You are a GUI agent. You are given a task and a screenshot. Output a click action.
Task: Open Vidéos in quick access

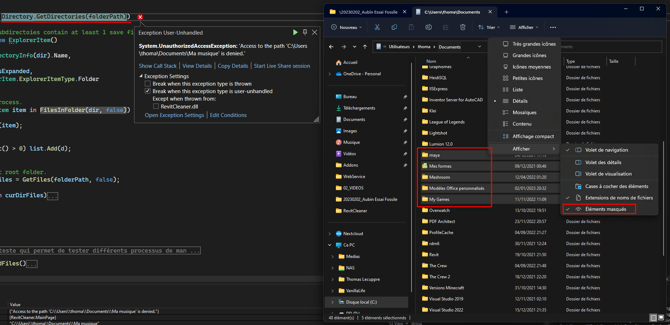coord(349,154)
